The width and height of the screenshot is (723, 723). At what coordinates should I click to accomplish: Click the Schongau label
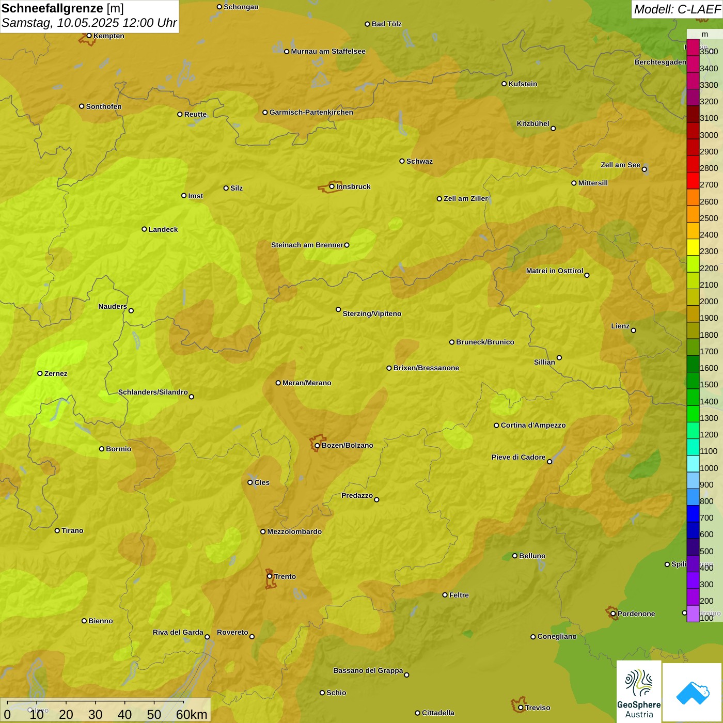(241, 7)
